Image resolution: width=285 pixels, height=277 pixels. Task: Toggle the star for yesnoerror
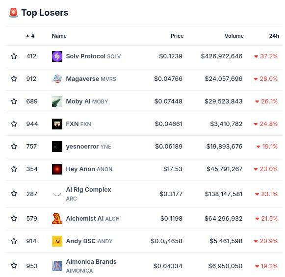tap(14, 147)
